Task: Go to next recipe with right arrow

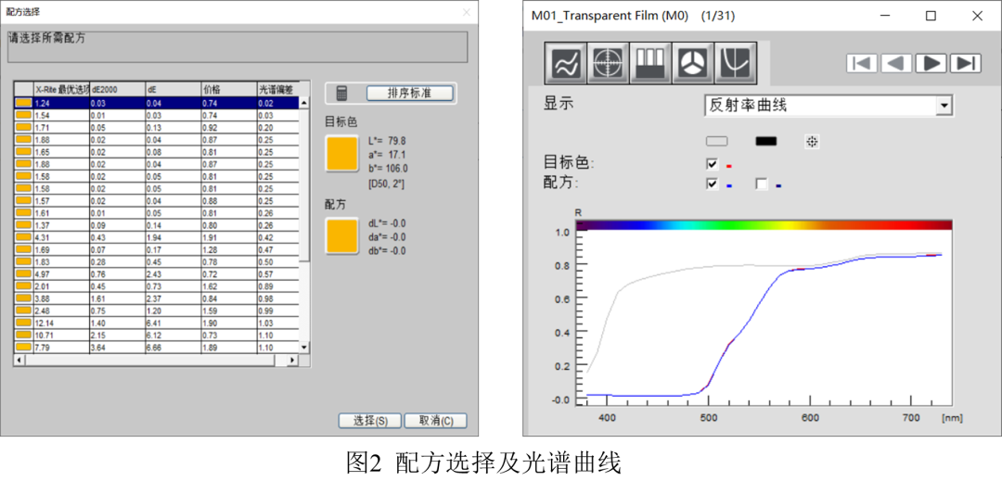Action: coord(931,63)
